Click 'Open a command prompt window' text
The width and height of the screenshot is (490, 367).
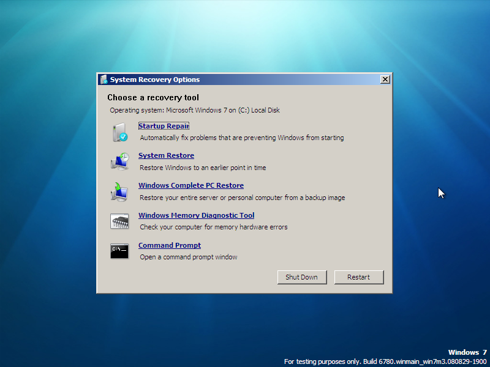click(x=189, y=257)
